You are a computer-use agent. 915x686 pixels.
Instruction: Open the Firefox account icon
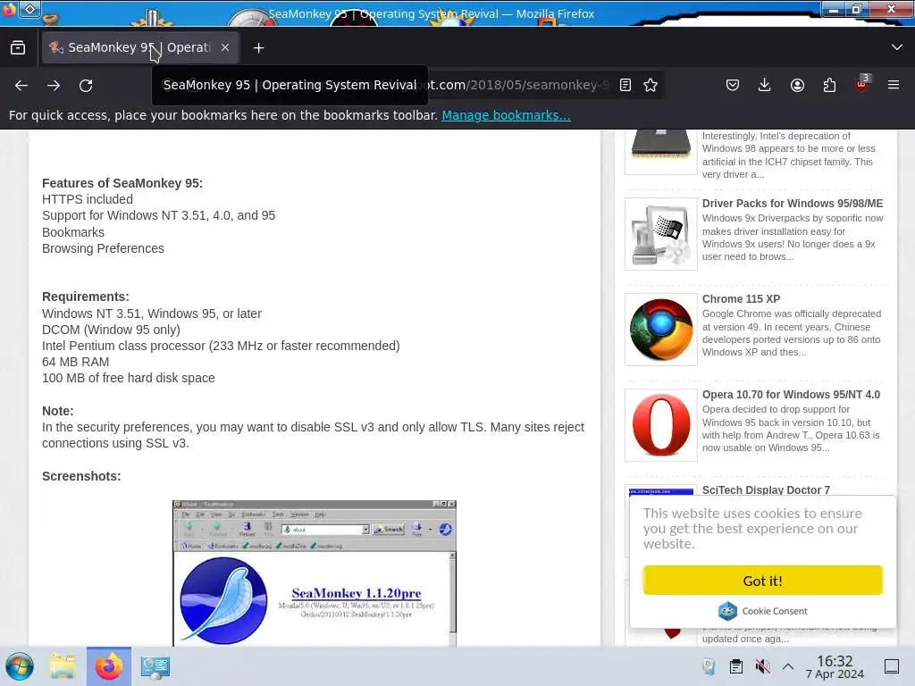click(x=797, y=85)
